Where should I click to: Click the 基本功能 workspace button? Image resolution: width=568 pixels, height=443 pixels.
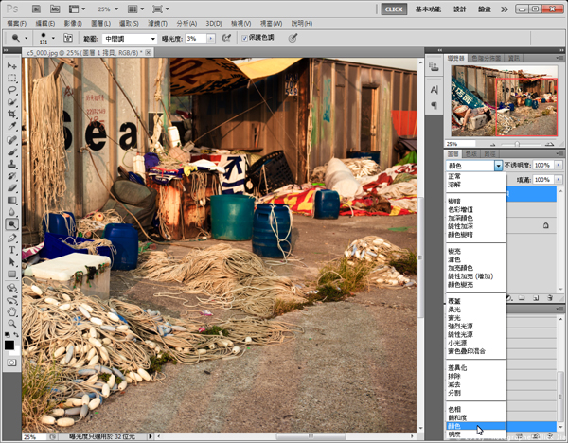point(428,9)
